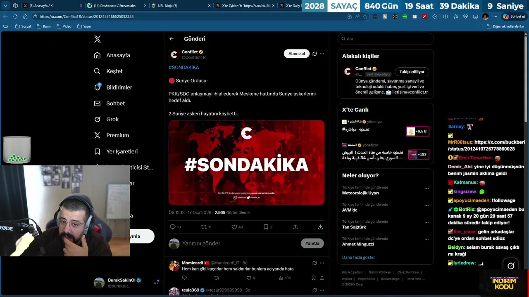Open more options for Tan Sağtürk

pos(427,222)
